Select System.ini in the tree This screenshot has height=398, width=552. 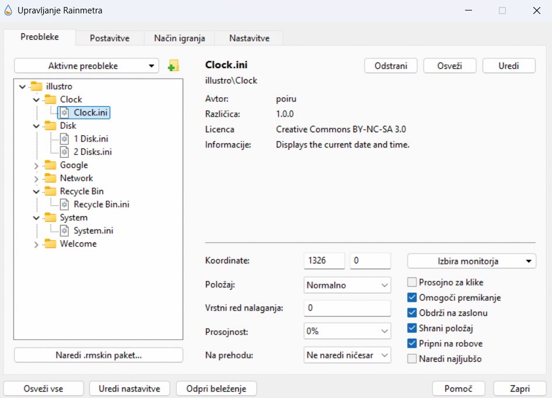(93, 231)
